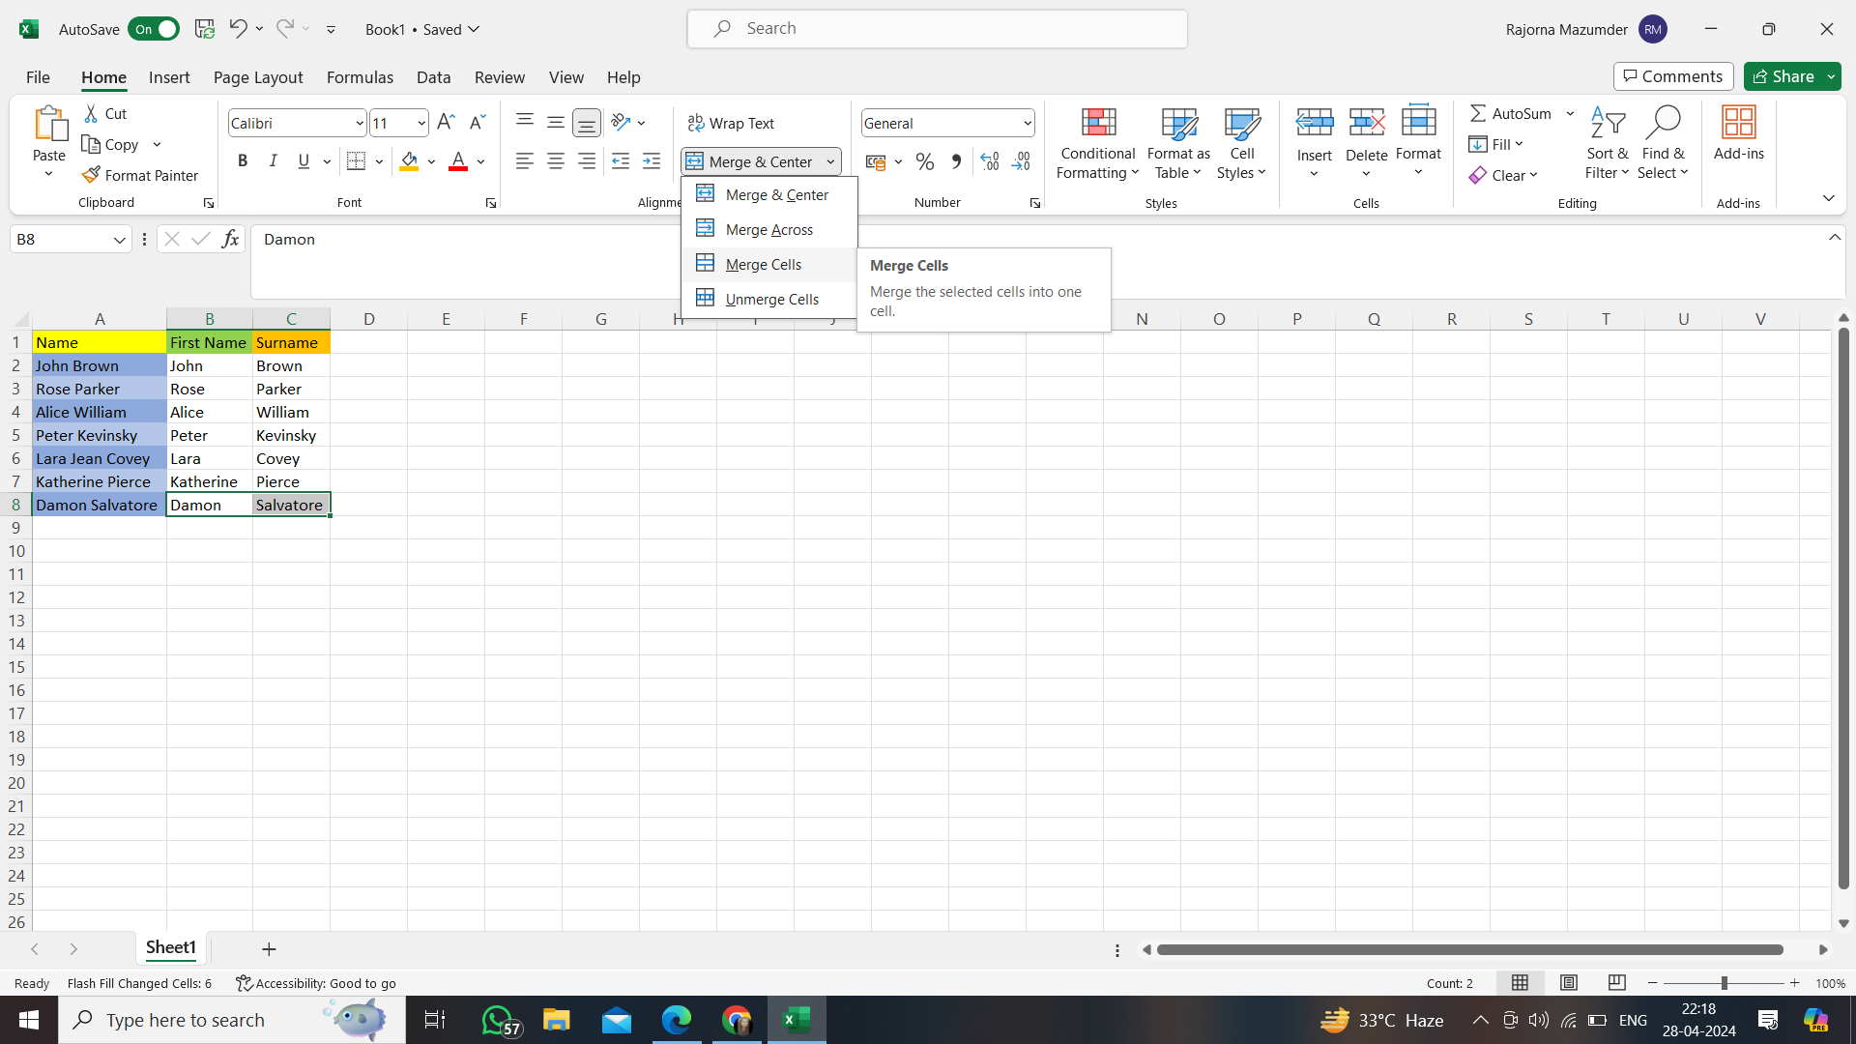Select Normal view in status bar
Image resolution: width=1856 pixels, height=1044 pixels.
1521,983
